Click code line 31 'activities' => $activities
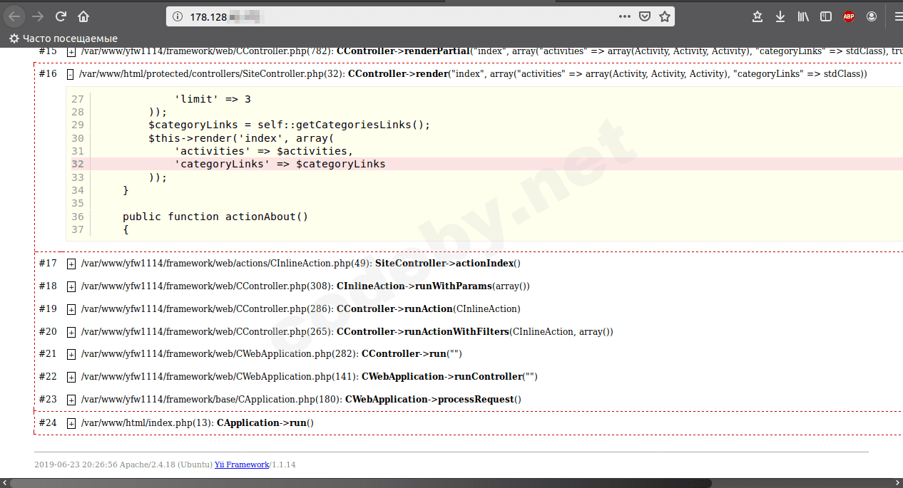 (264, 151)
